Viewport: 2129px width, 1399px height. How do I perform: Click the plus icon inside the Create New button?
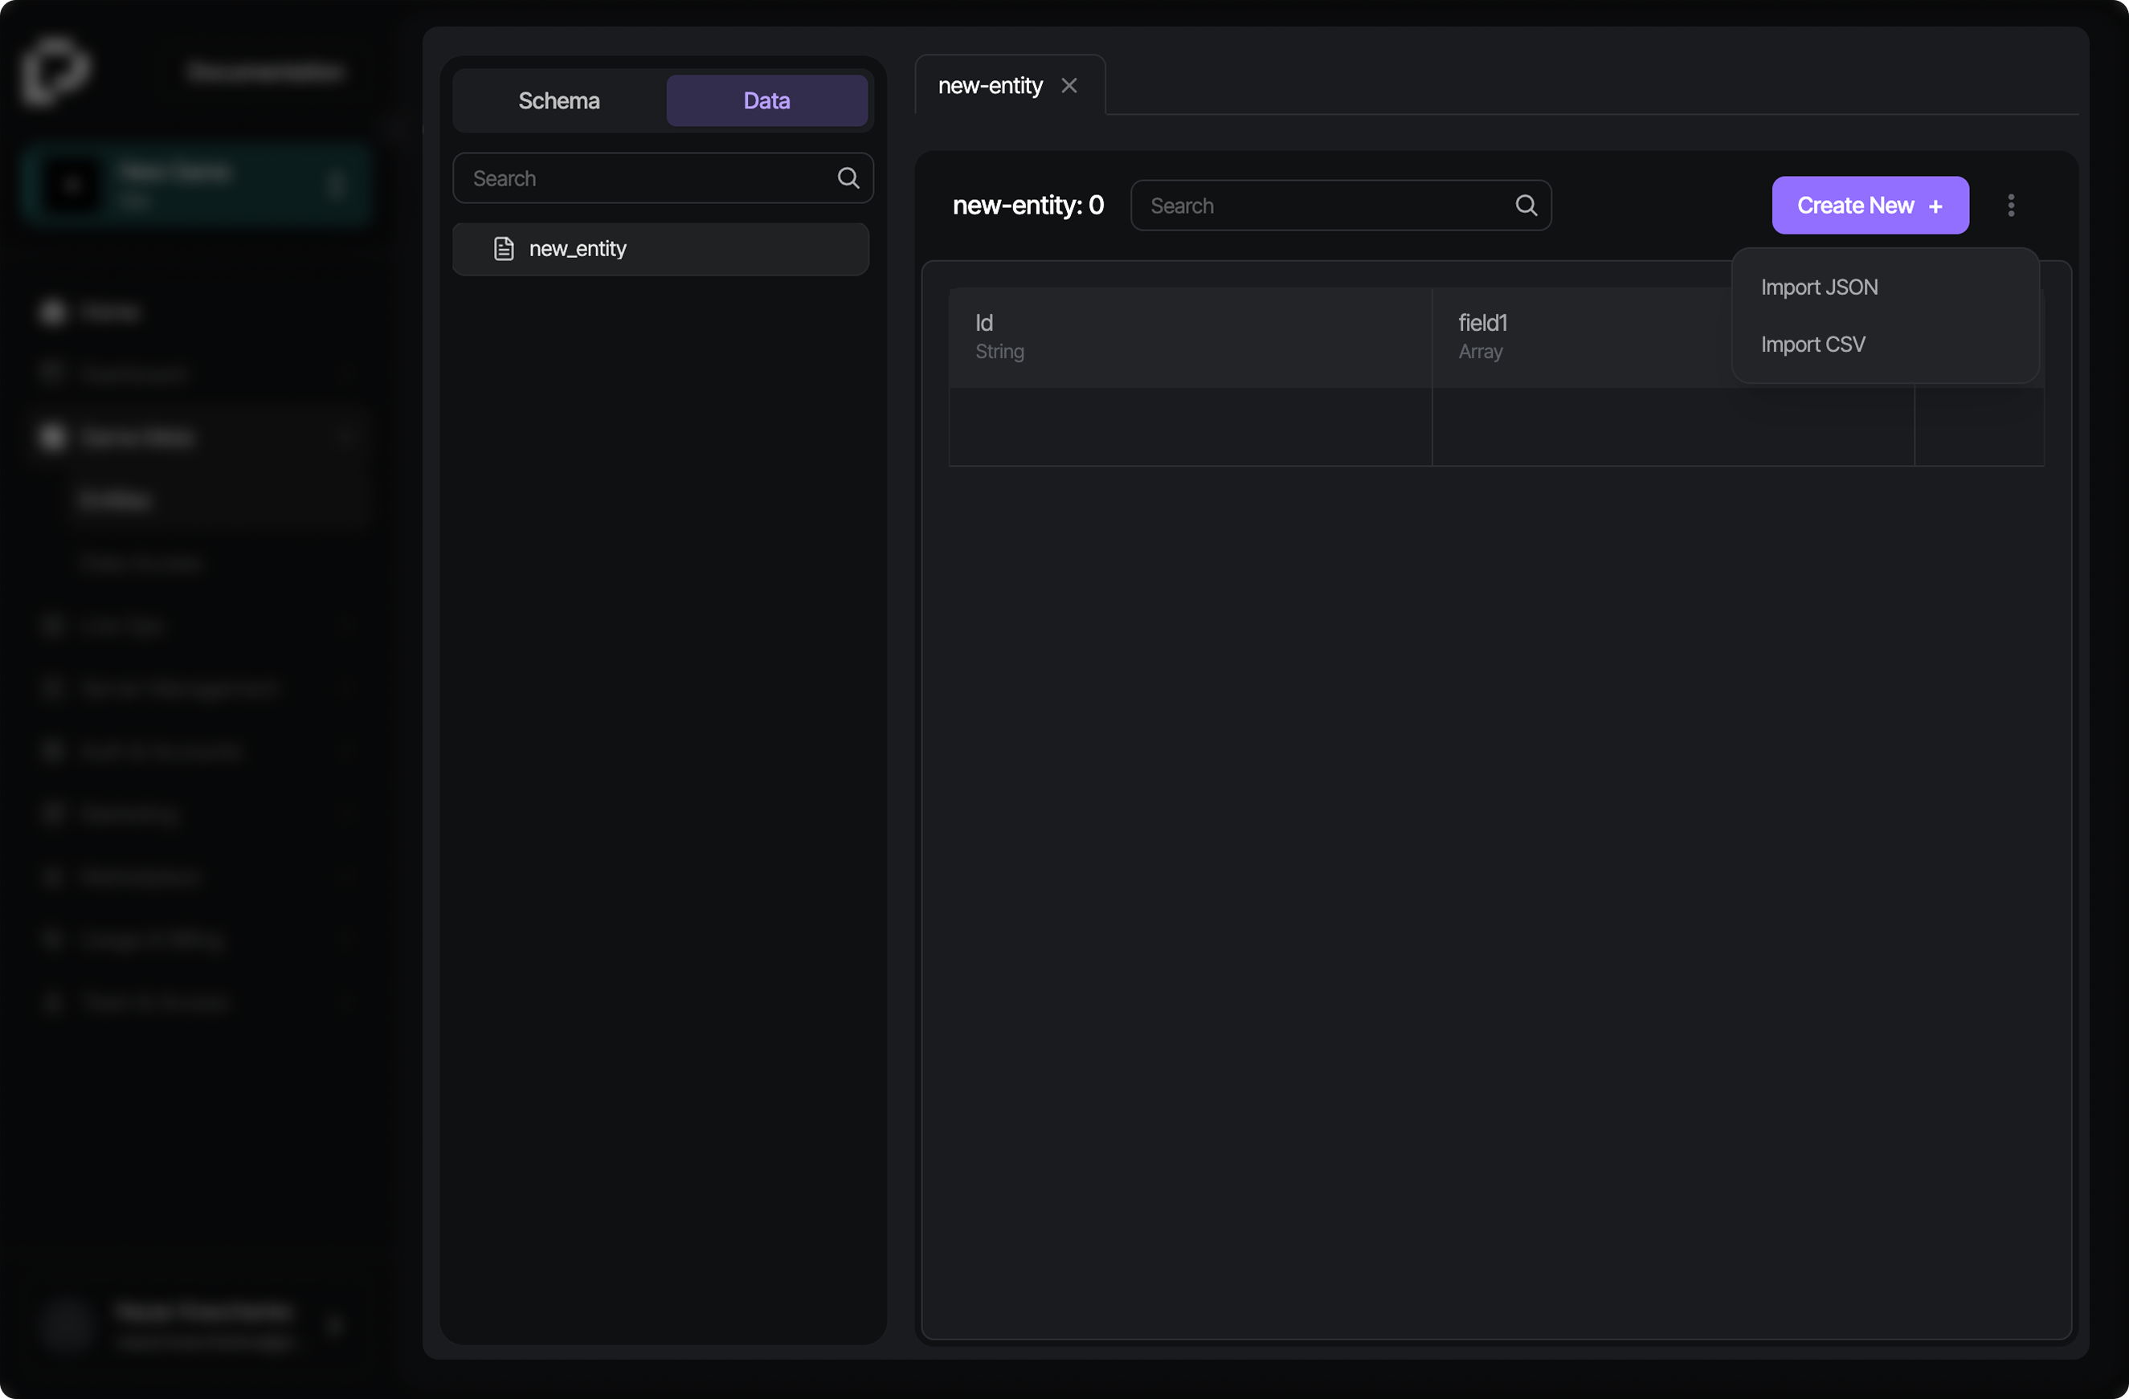pos(1935,206)
